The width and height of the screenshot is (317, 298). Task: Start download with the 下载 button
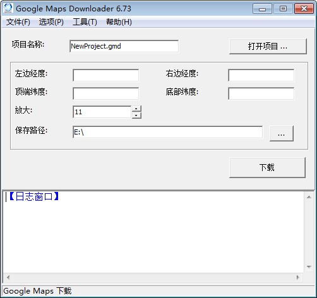[x=267, y=167]
